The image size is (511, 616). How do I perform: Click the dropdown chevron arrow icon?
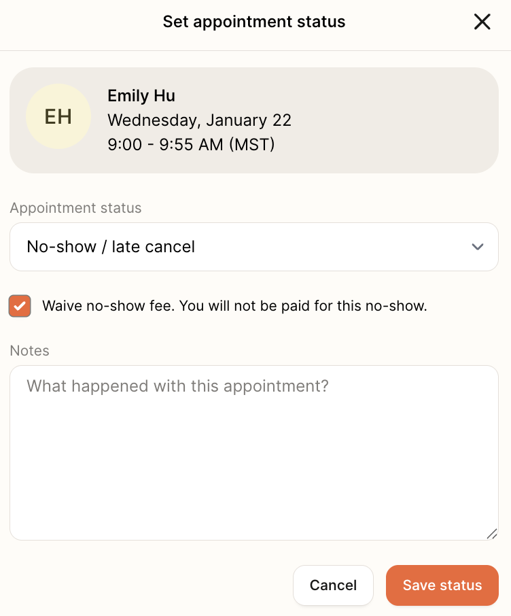coord(477,247)
